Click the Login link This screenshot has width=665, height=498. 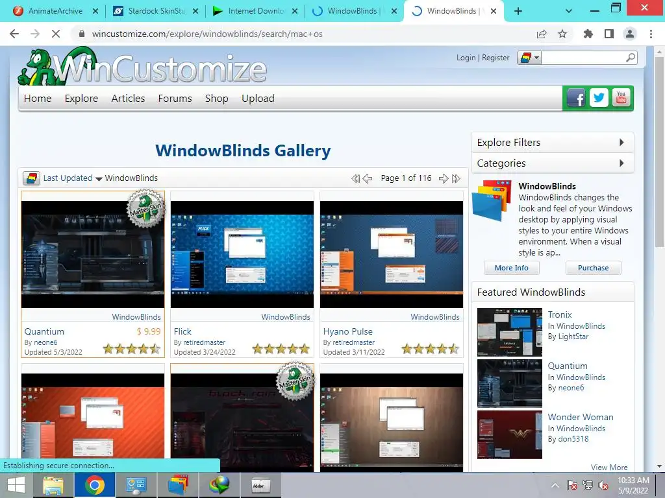466,58
